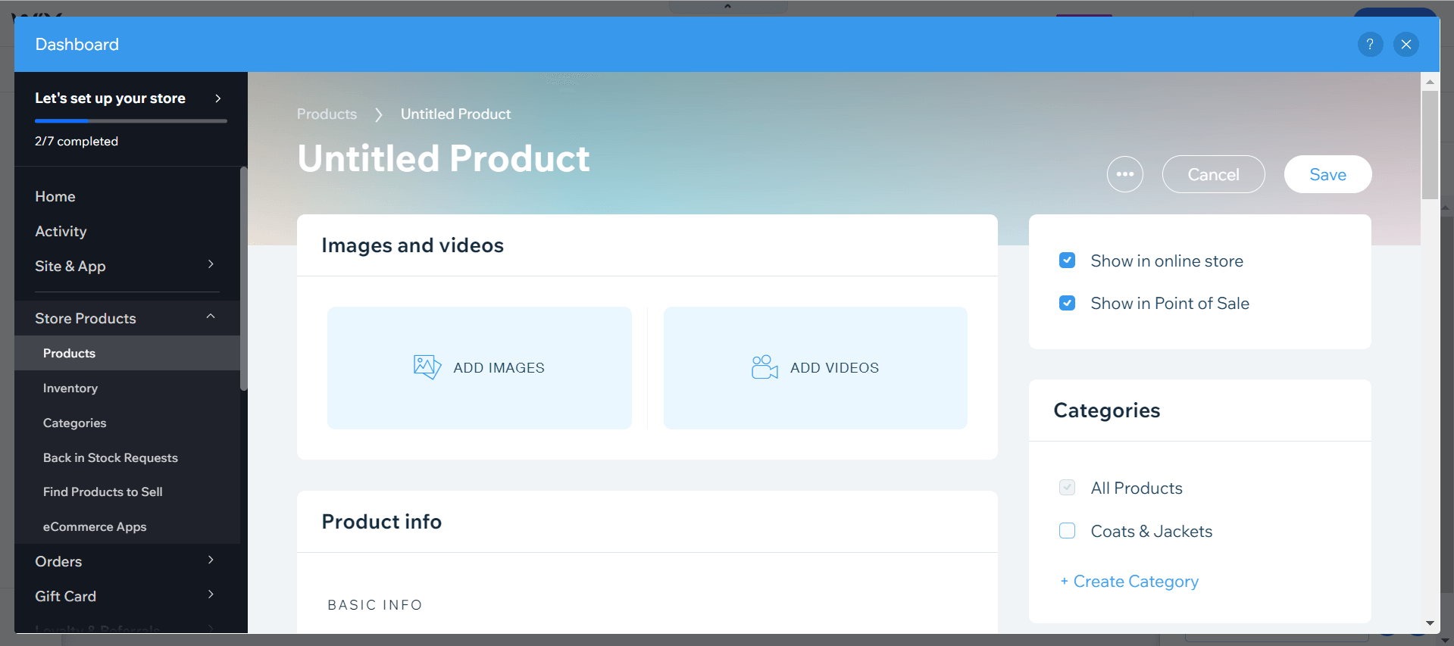The image size is (1454, 646).
Task: Close the Dashboard with the X icon
Action: coord(1406,45)
